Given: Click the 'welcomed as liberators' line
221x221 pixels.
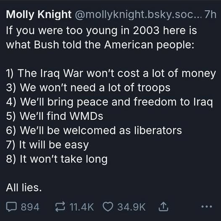Looking at the screenshot, I should tap(94, 130).
